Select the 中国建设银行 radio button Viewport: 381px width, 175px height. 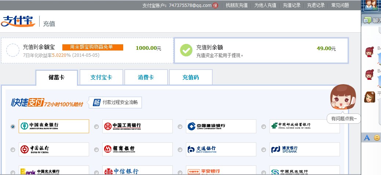[180, 126]
